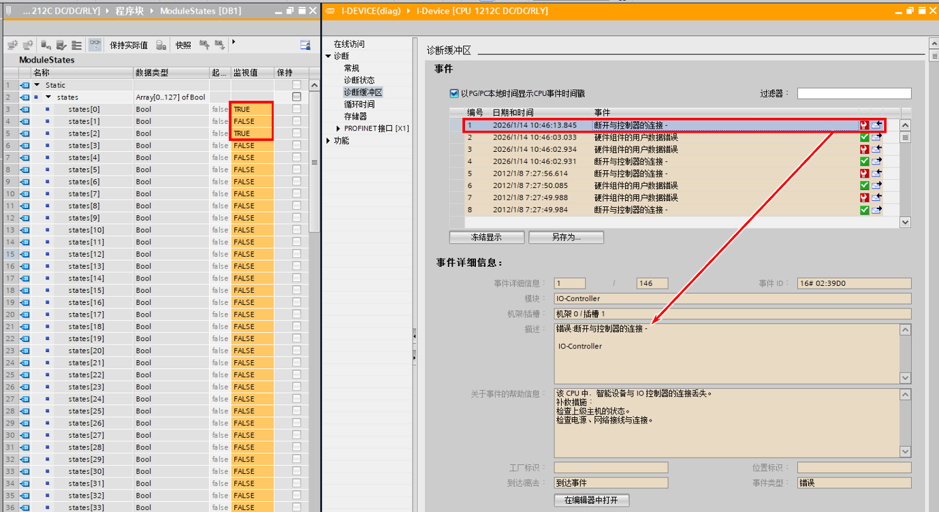
Task: Expand the PROFINET接口 [X1] tree node
Action: pyautogui.click(x=338, y=129)
